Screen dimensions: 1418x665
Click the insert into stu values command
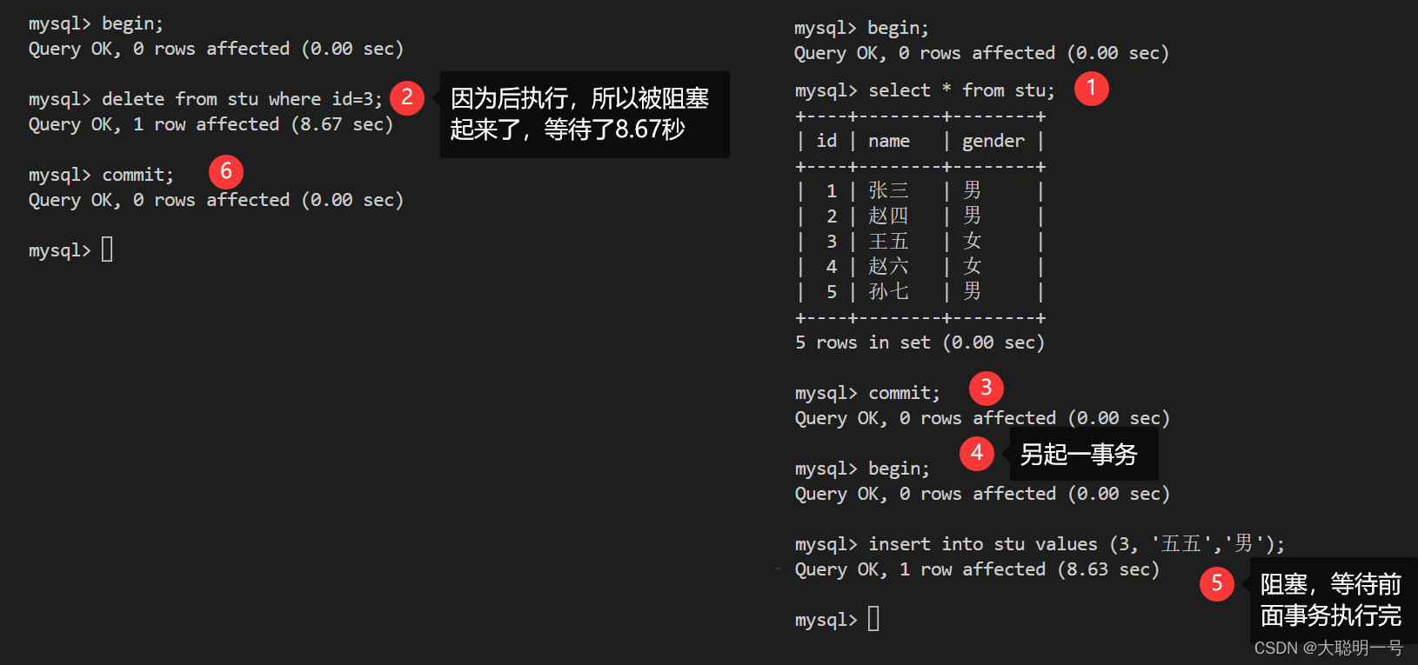1076,544
